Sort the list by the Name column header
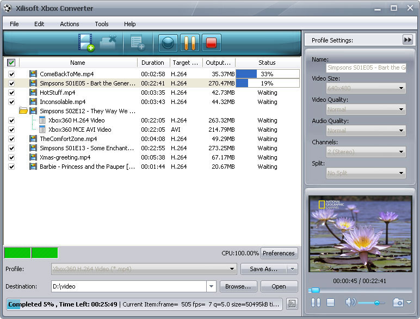Screen dimensions: 420x319 pos(78,63)
